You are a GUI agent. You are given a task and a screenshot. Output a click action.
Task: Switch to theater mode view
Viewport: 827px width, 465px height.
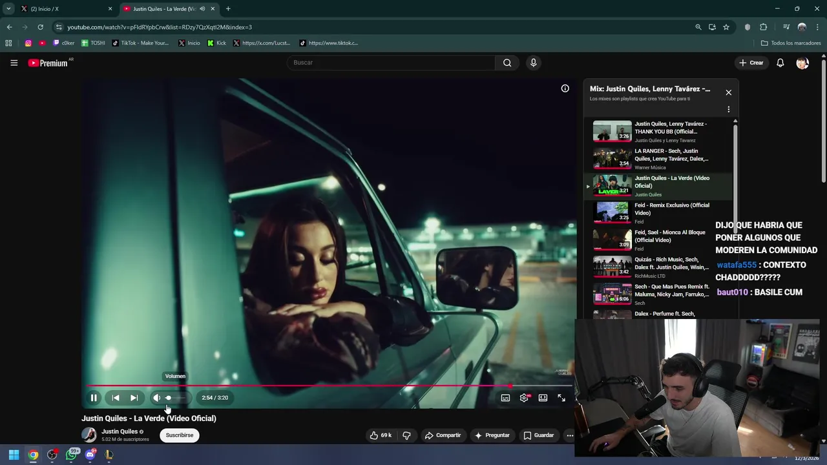coord(543,398)
